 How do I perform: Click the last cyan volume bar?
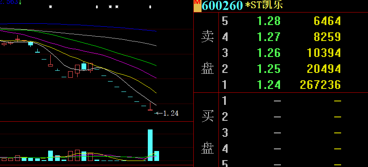click(156, 156)
